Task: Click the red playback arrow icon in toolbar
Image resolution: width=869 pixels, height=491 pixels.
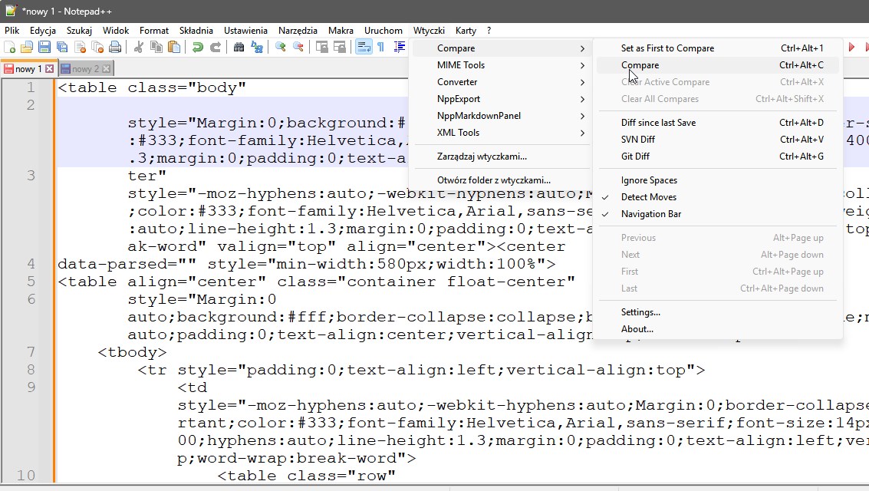Action: click(851, 48)
